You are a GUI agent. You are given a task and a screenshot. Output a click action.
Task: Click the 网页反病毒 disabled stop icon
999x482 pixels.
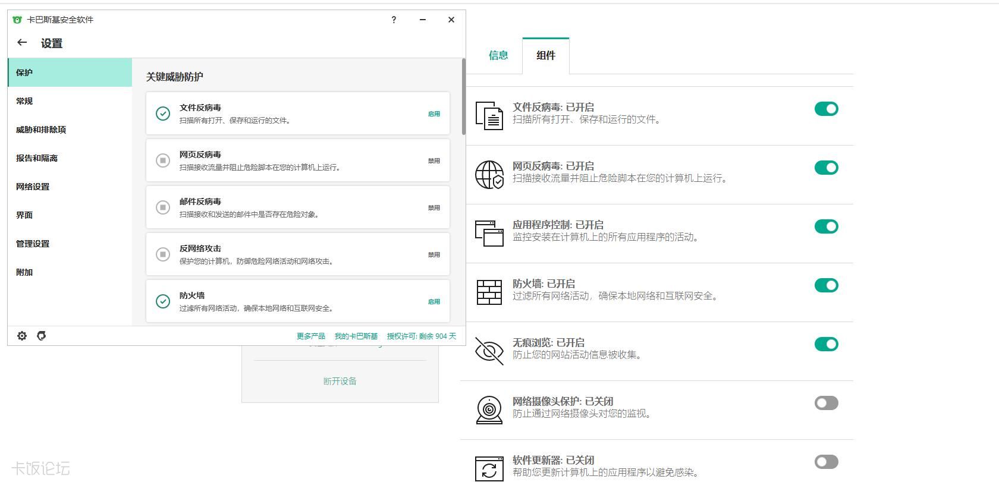pos(163,160)
